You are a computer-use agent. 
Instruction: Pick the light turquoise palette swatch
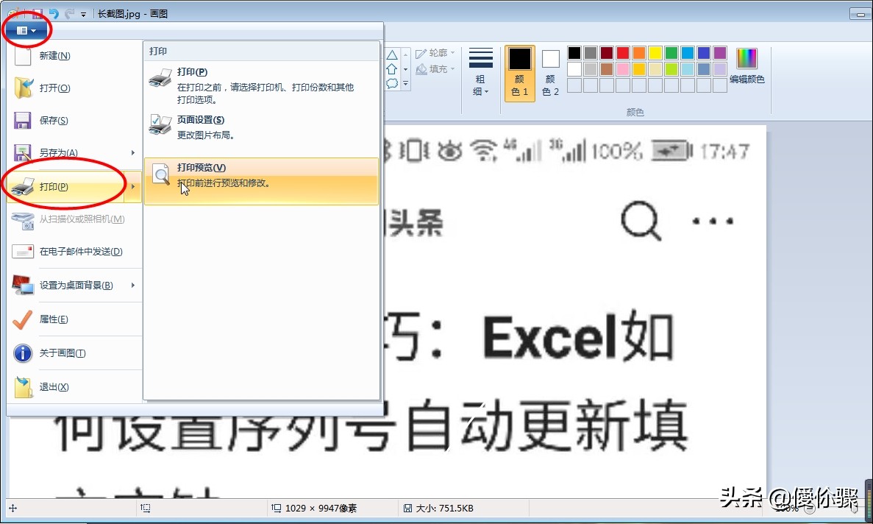click(x=688, y=69)
